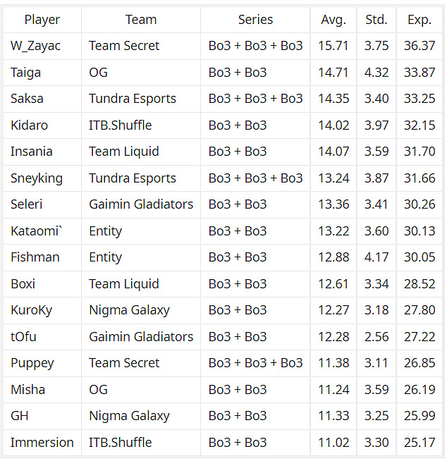Click Puppey's player name

(32, 363)
